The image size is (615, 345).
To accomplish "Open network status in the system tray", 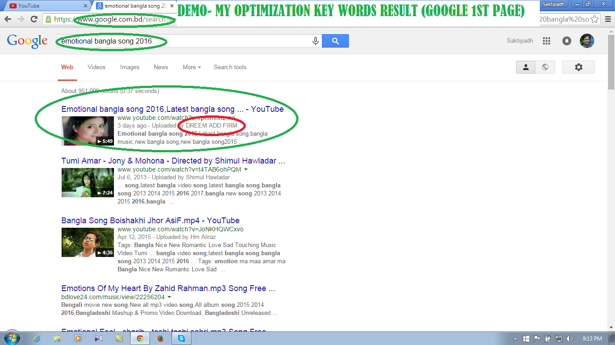I will pos(559,339).
